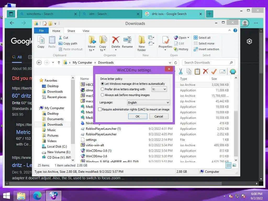Open the recent locations dropdown arrow

tap(53, 63)
